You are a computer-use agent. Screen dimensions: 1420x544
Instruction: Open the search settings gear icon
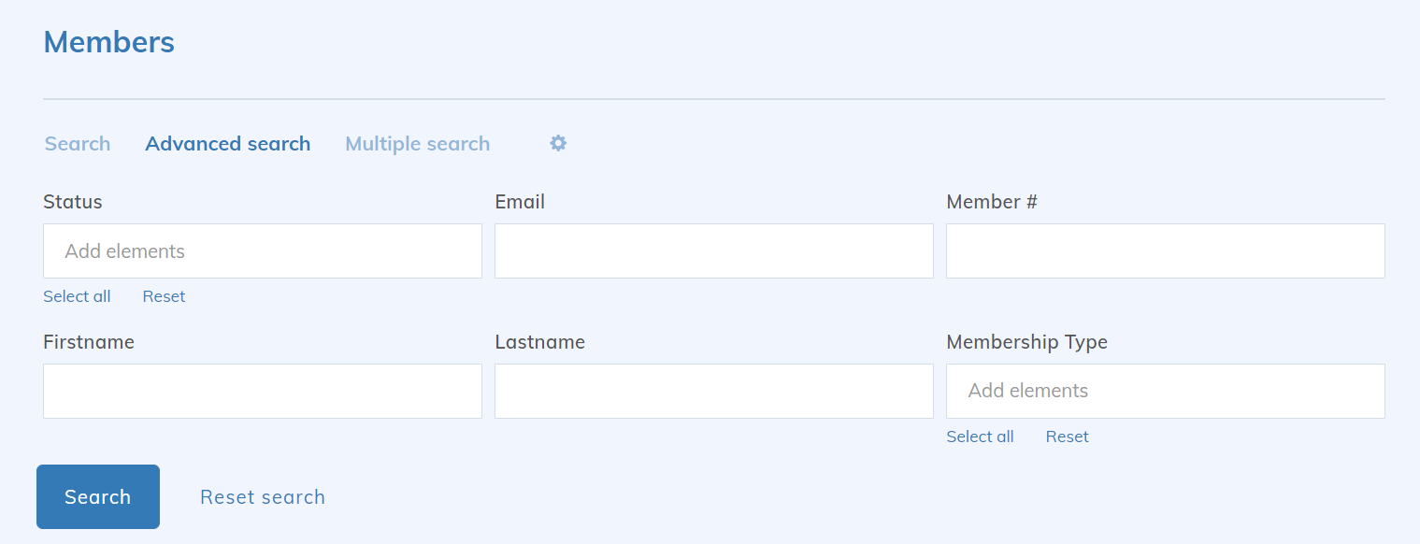click(558, 143)
